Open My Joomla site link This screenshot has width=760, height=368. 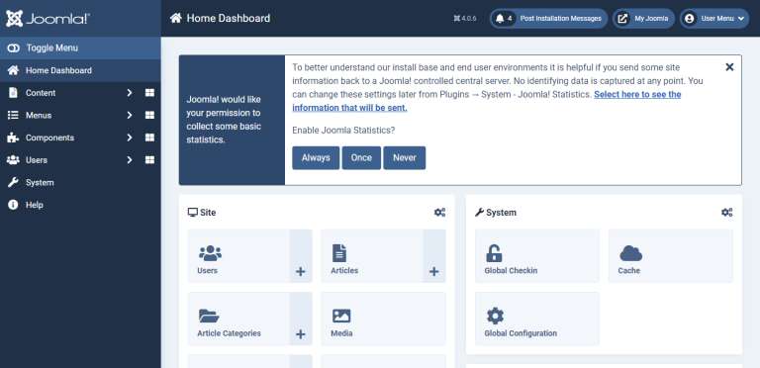click(643, 19)
